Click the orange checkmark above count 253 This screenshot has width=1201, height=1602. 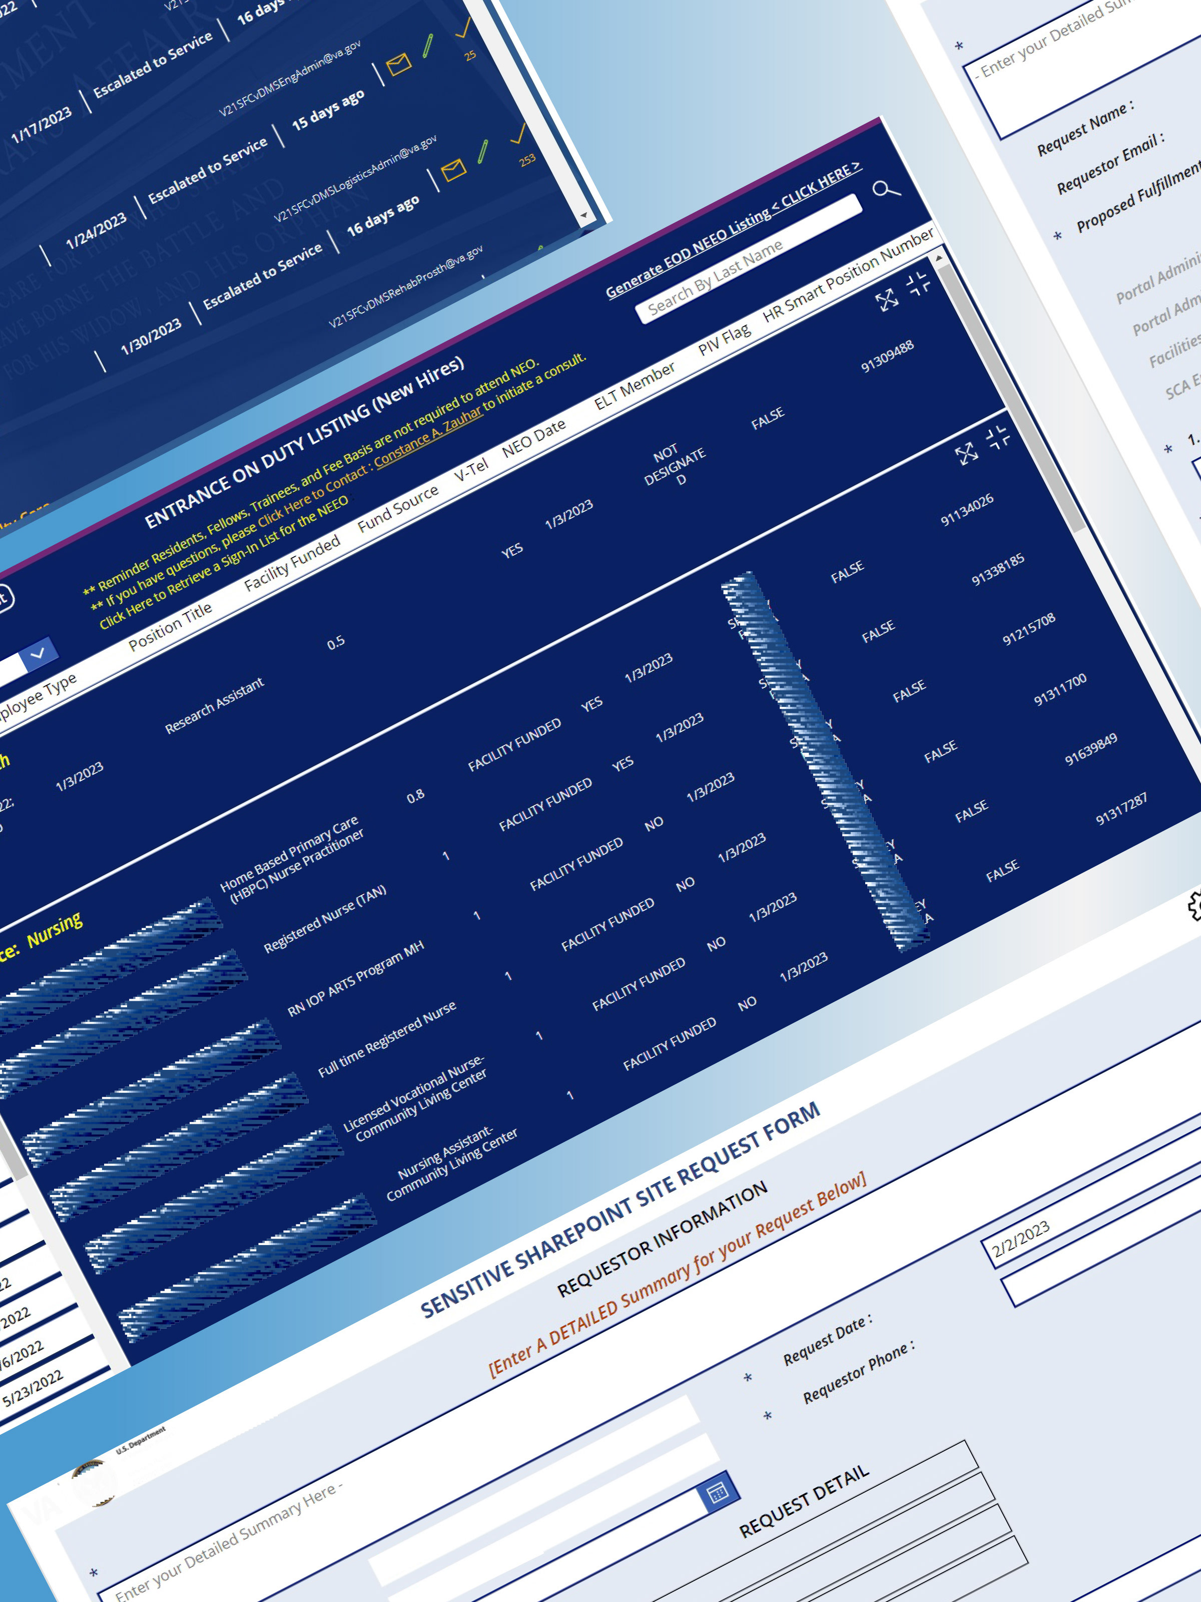(517, 133)
